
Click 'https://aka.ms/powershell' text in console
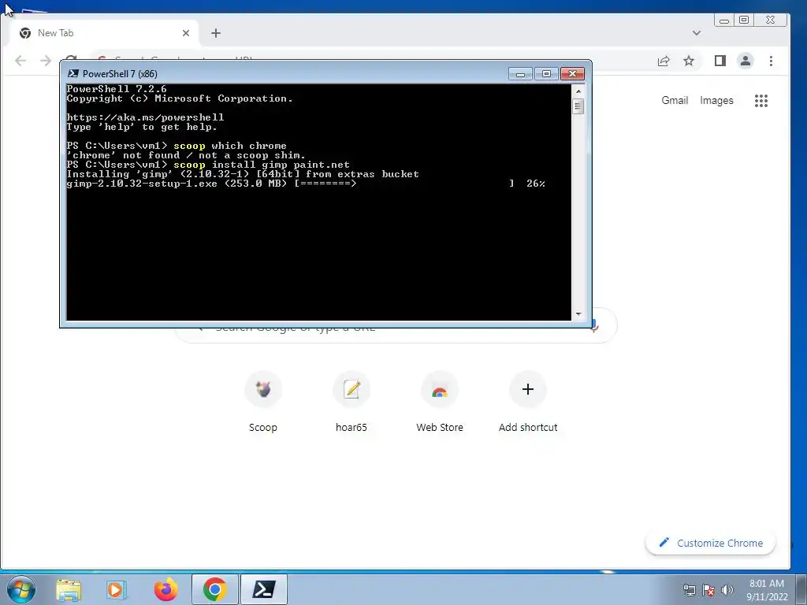[x=145, y=117]
